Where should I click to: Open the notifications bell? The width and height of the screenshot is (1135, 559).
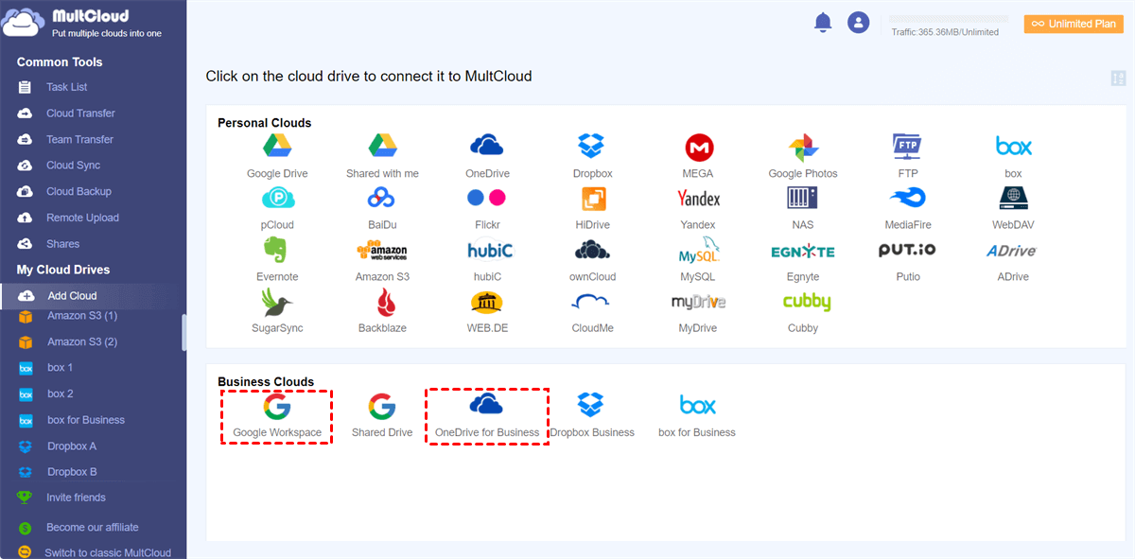tap(823, 23)
